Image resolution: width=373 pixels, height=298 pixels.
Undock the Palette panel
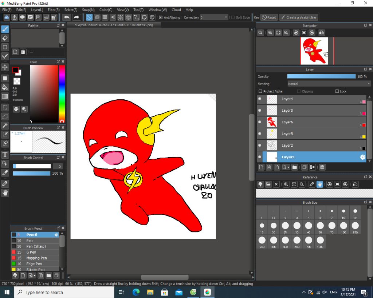[58, 25]
